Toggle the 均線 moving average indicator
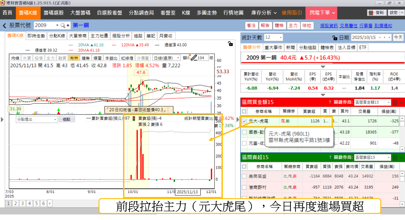The height and width of the screenshot is (220, 405). click(15, 58)
